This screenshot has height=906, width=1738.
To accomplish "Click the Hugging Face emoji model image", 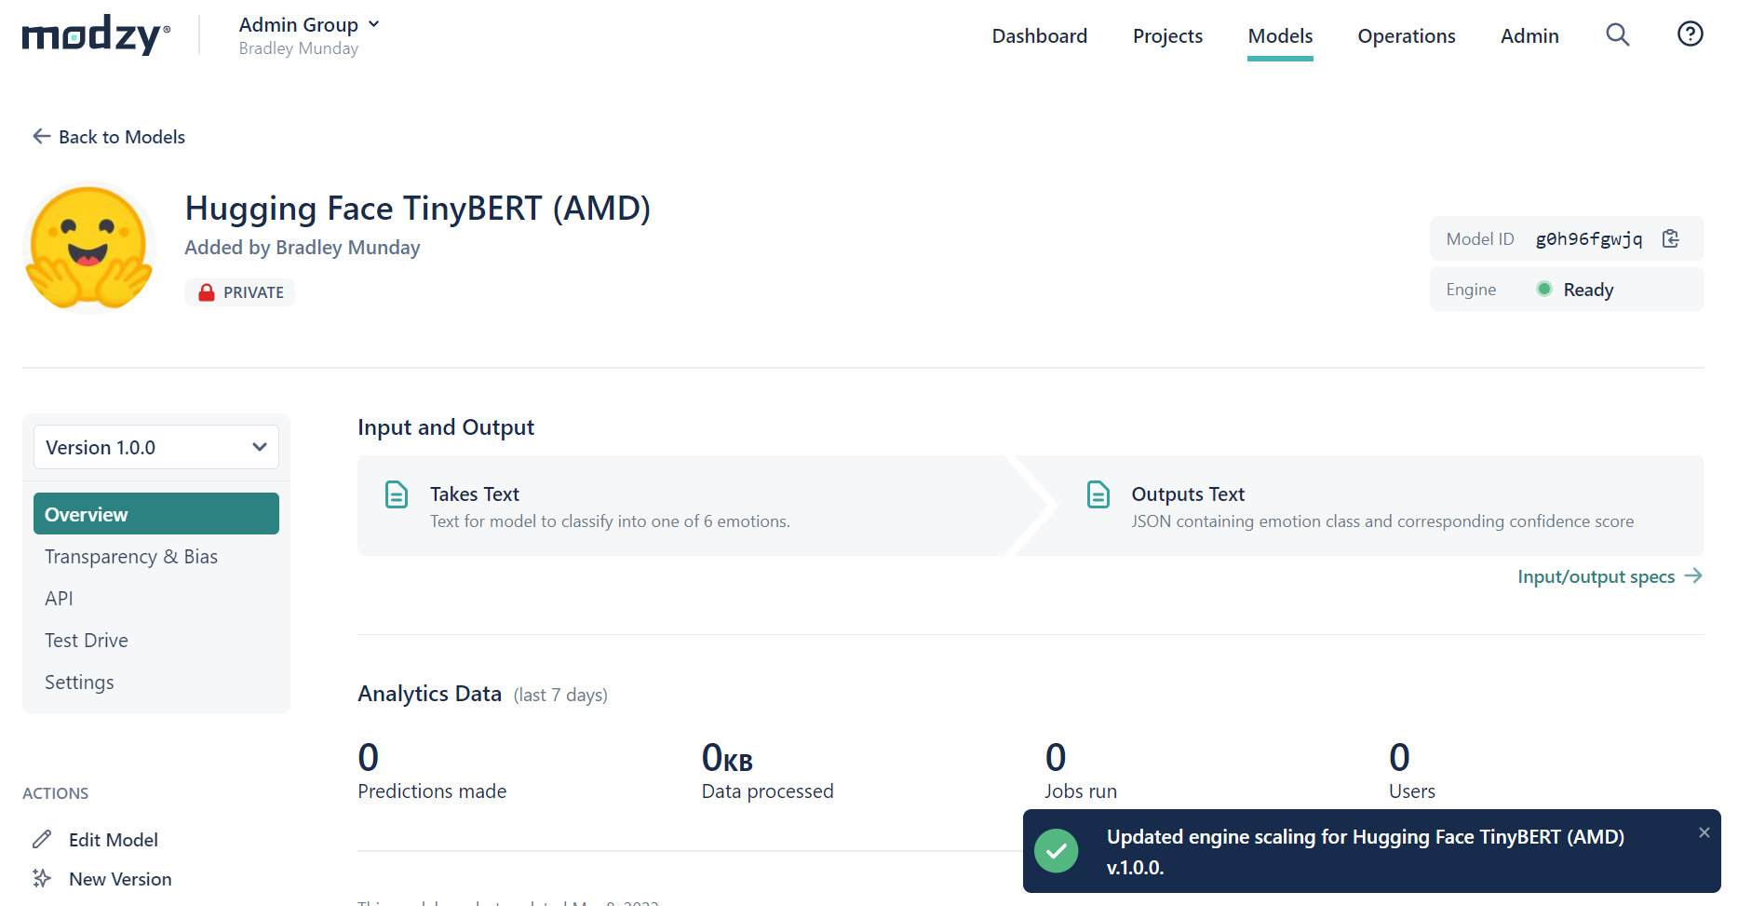I will click(x=89, y=248).
